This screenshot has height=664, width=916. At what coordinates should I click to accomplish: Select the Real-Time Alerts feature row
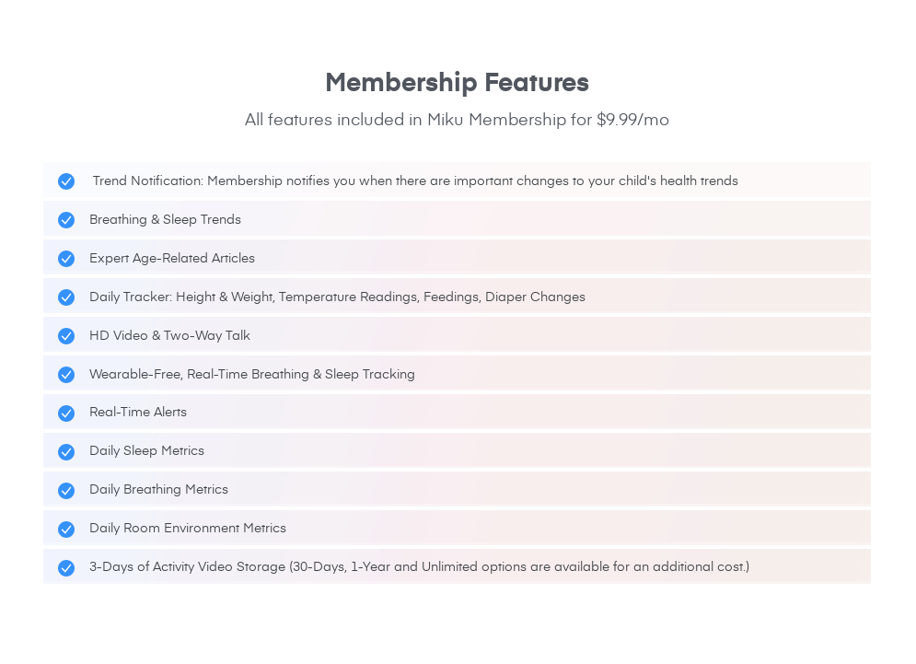click(x=457, y=412)
